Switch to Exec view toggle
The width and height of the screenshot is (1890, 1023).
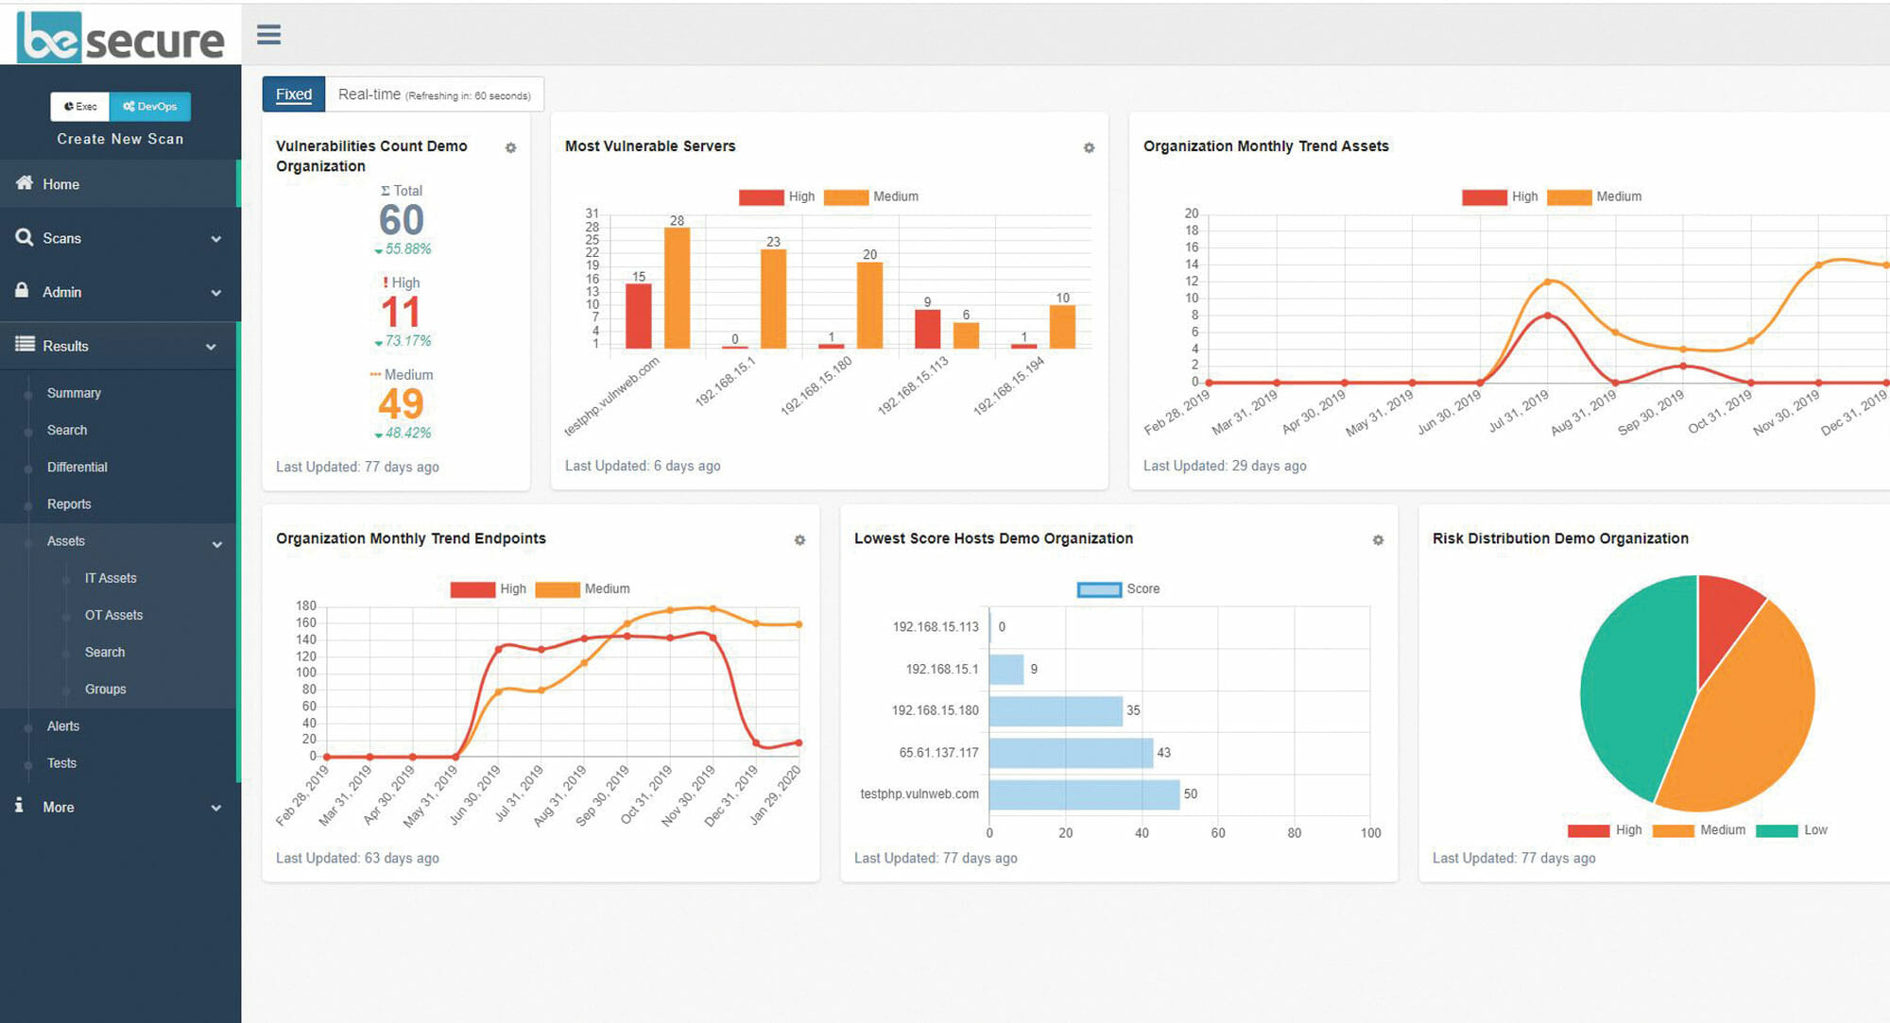pos(80,107)
